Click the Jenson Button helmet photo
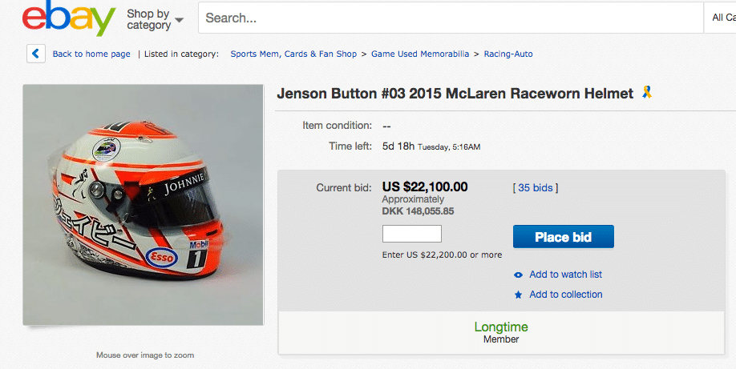The height and width of the screenshot is (369, 736). point(144,204)
